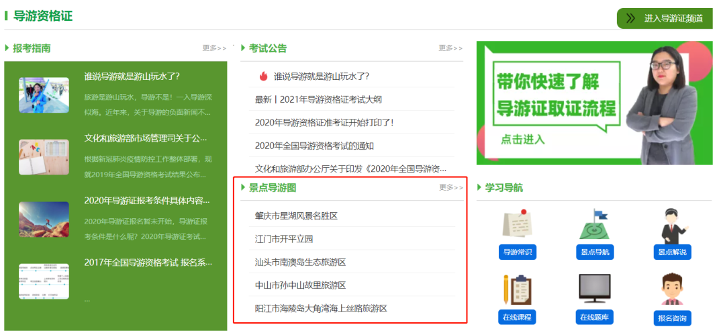Open 2020年全国导游资格考试的通知
Screen dimensions: 725x335
(x=314, y=146)
